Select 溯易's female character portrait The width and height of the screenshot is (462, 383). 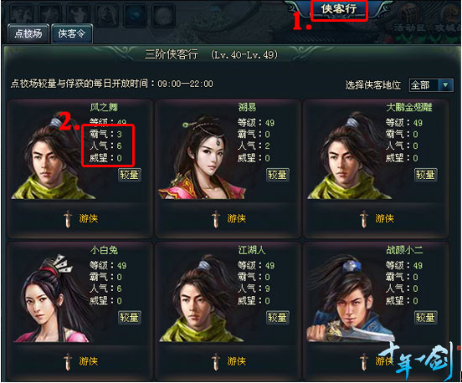[202, 156]
